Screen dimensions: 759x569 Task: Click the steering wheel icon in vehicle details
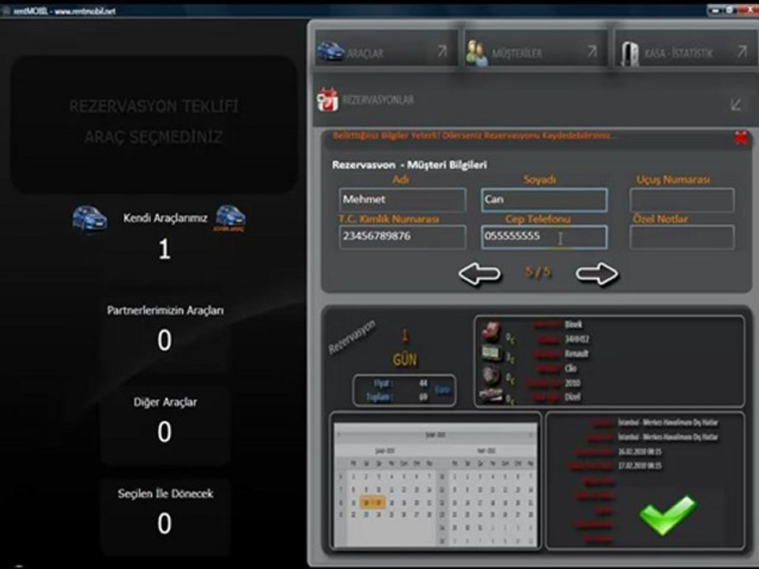490,375
